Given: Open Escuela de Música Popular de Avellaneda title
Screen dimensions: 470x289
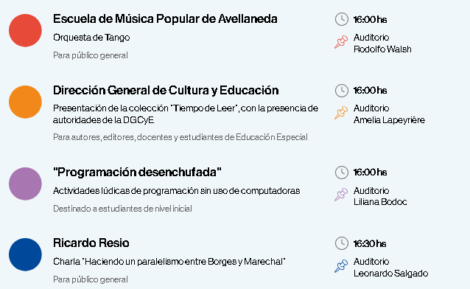Looking at the screenshot, I should coord(165,19).
